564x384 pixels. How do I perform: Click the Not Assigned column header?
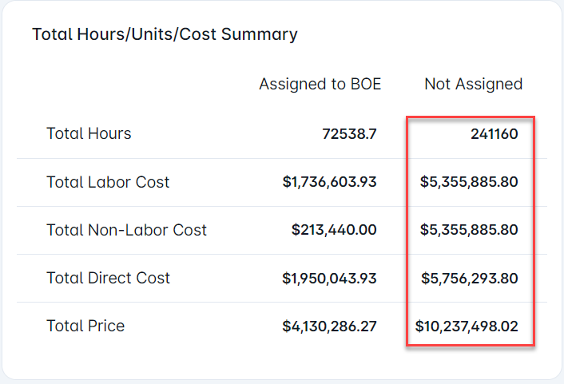tap(473, 84)
